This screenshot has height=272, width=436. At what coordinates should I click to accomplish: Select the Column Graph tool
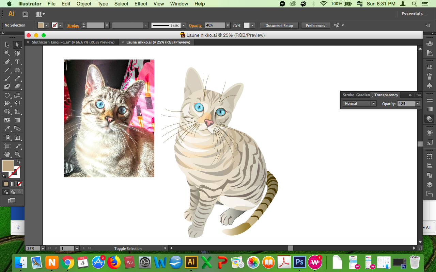tap(17, 138)
